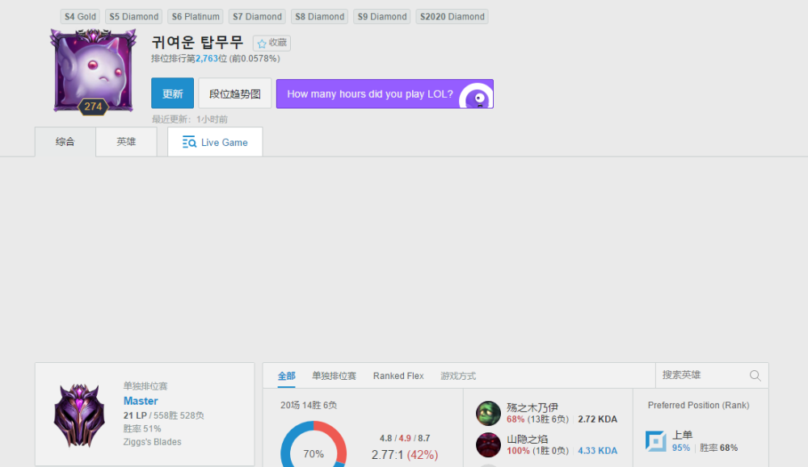
Task: Click the summoner profile icon portrait
Action: tap(93, 71)
